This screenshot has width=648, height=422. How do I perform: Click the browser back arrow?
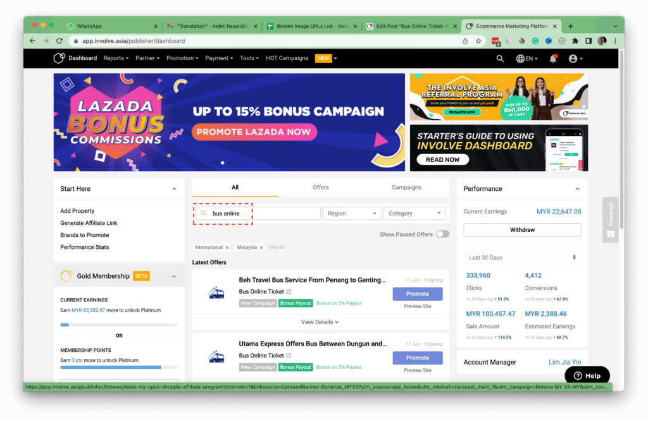click(x=33, y=41)
